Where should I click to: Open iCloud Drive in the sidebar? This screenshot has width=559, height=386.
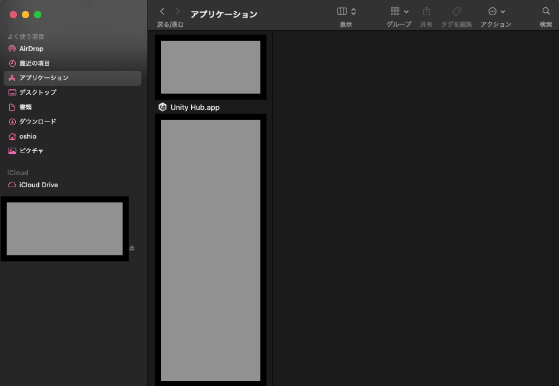[x=72, y=185]
